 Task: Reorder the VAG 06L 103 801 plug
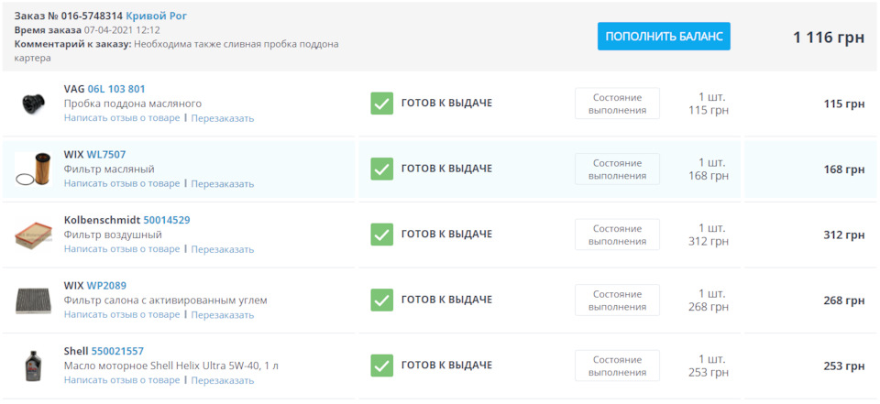pos(222,118)
